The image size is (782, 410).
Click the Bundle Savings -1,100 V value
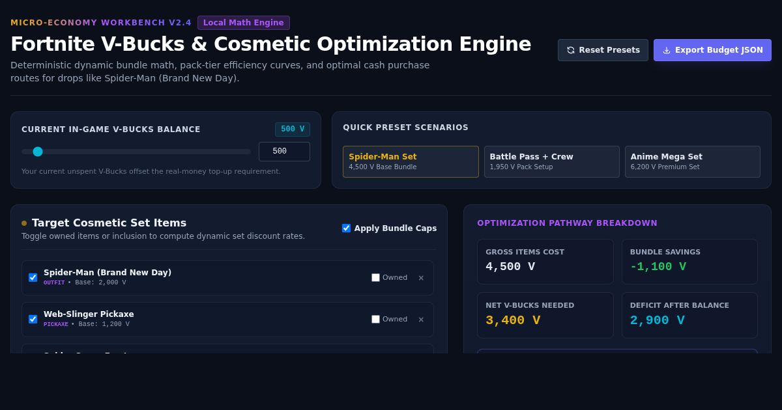658,267
